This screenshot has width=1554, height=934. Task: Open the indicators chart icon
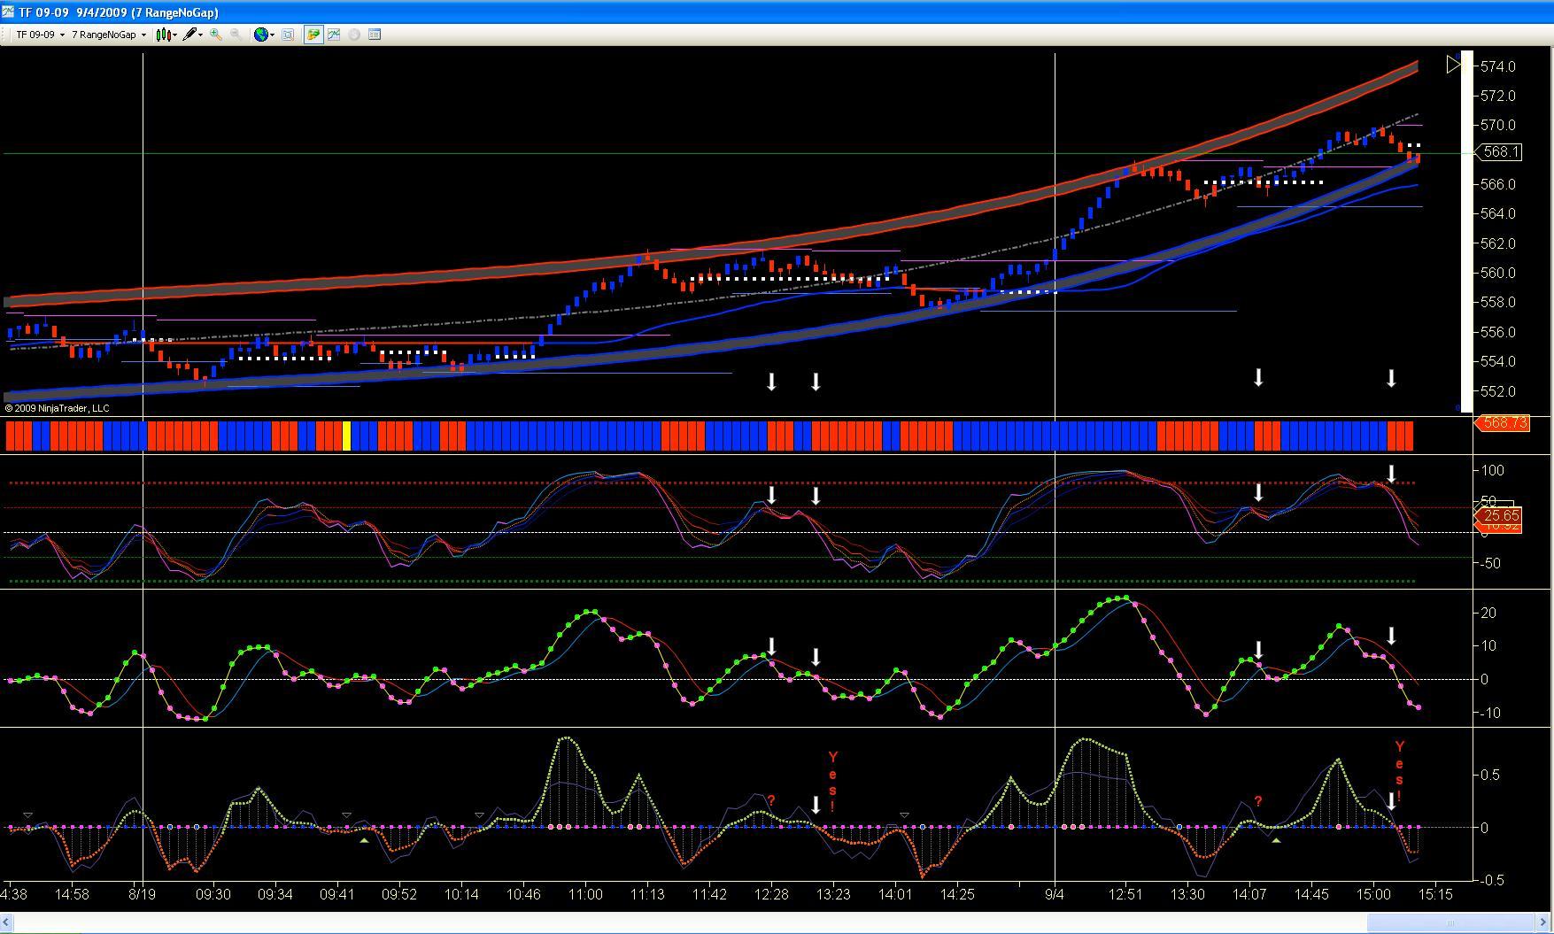(334, 35)
